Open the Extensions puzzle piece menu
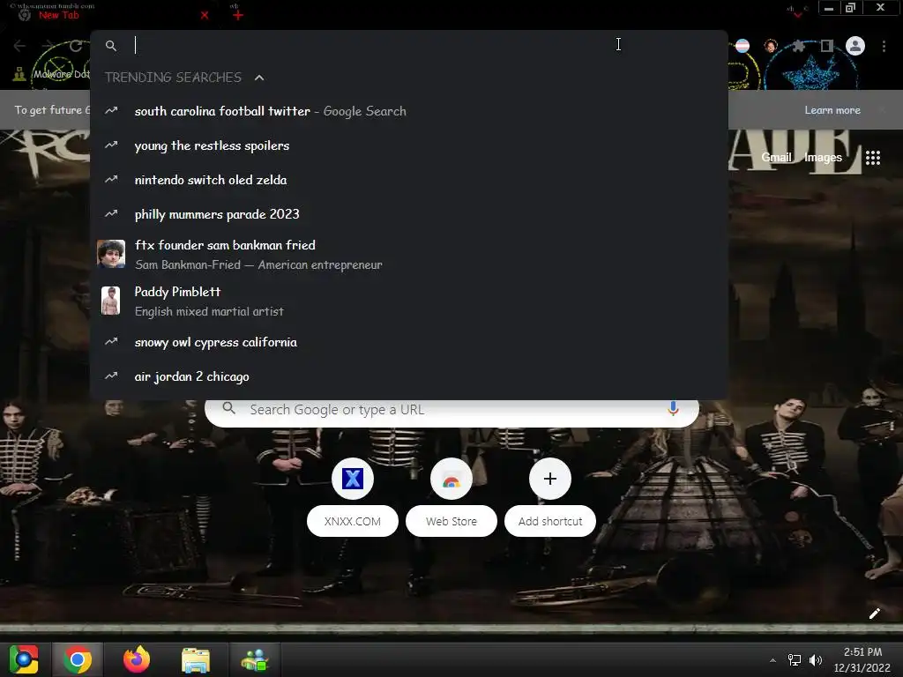The width and height of the screenshot is (903, 677). [798, 46]
